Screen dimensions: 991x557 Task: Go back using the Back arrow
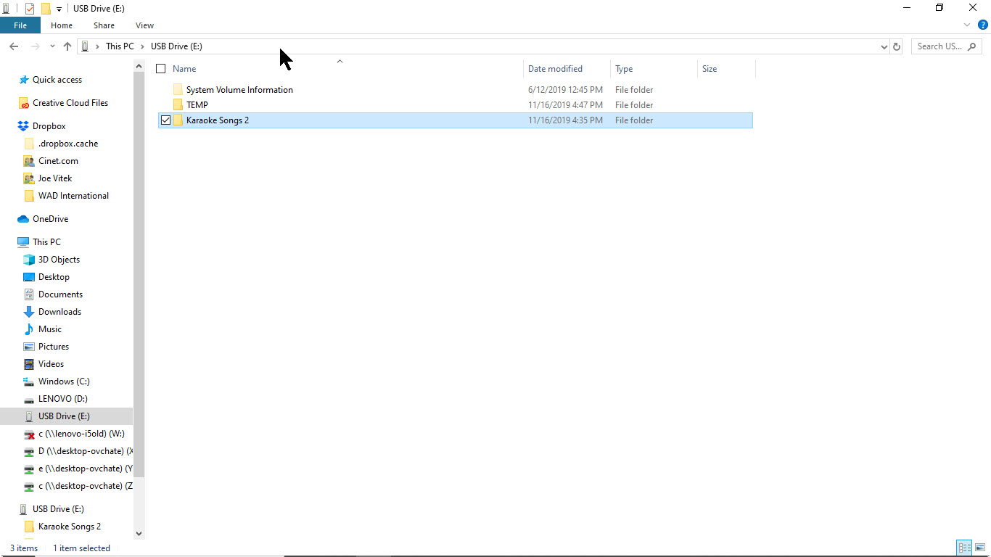click(14, 46)
